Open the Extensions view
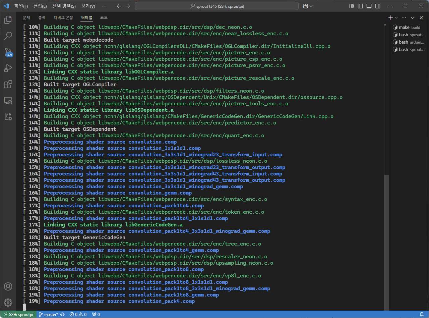This screenshot has width=429, height=318. (x=8, y=84)
